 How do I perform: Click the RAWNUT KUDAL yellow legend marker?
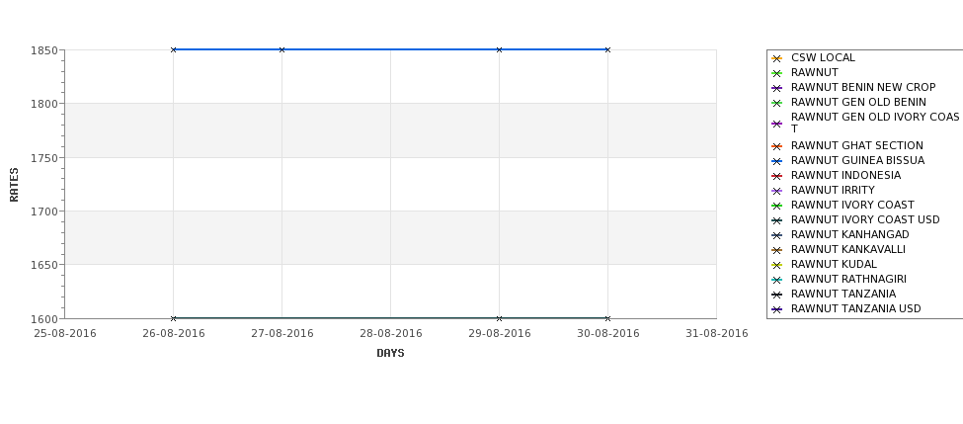pyautogui.click(x=776, y=265)
